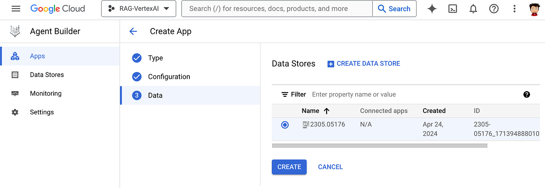Open the user account avatar
Viewport: 545px width, 188px height.
tap(535, 9)
